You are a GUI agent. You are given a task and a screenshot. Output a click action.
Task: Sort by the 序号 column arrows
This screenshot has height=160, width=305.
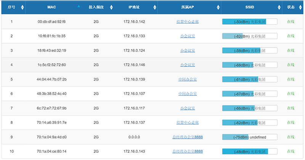(22, 7)
